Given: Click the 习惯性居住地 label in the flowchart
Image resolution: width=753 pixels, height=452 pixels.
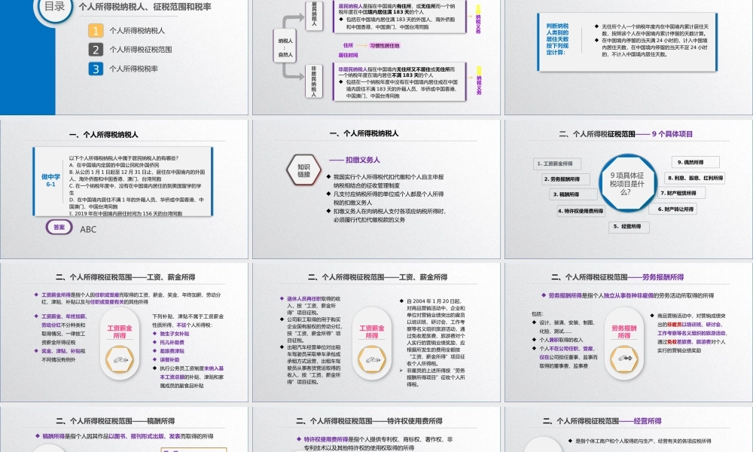Looking at the screenshot, I should click(x=386, y=45).
